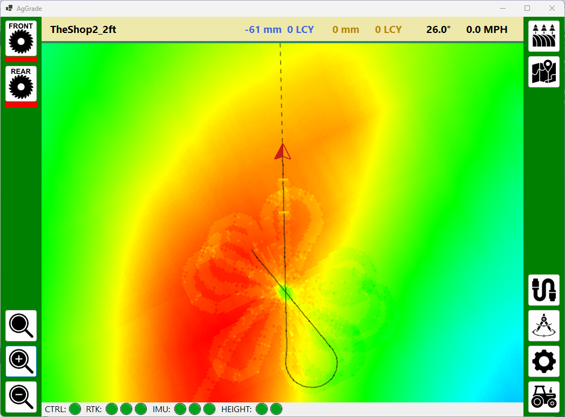The image size is (565, 417).
Task: Zoom out of the map
Action: click(21, 397)
